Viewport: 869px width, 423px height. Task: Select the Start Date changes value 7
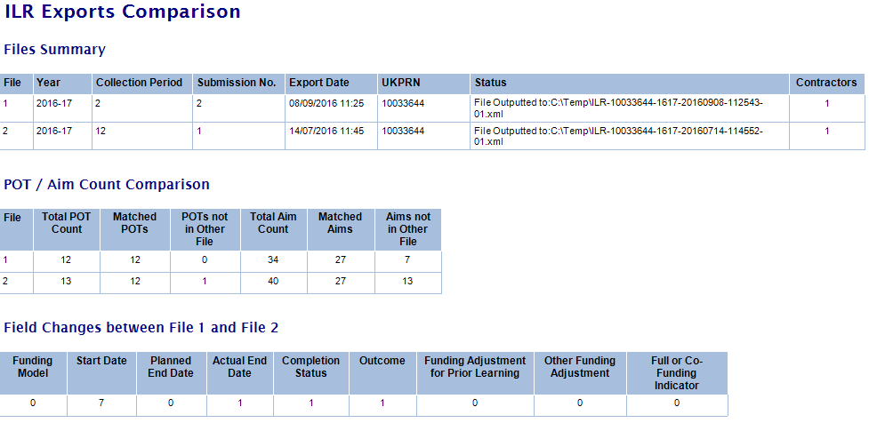click(x=101, y=403)
